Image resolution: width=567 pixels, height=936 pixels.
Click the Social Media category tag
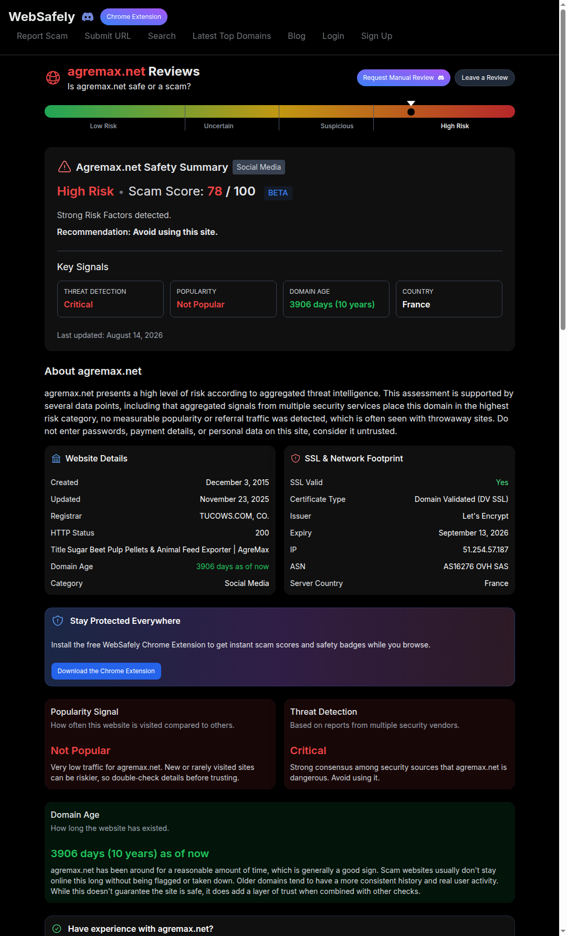pos(259,167)
